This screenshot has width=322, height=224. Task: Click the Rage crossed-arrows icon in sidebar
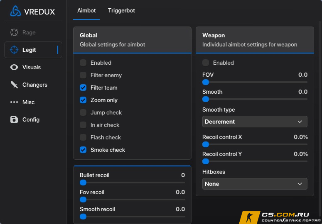coord(14,32)
